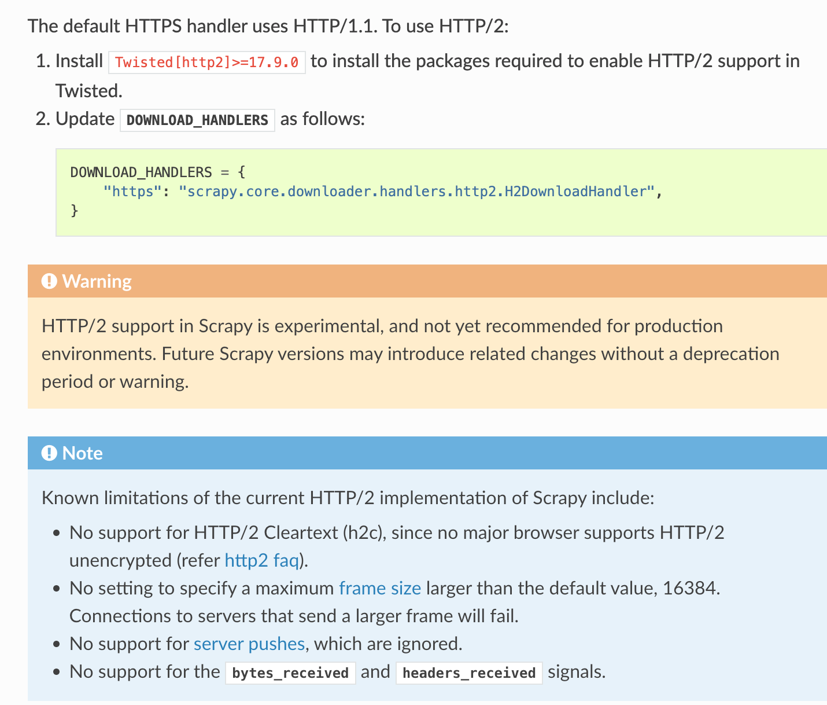
Task: Open the server pushes link
Action: click(x=249, y=644)
